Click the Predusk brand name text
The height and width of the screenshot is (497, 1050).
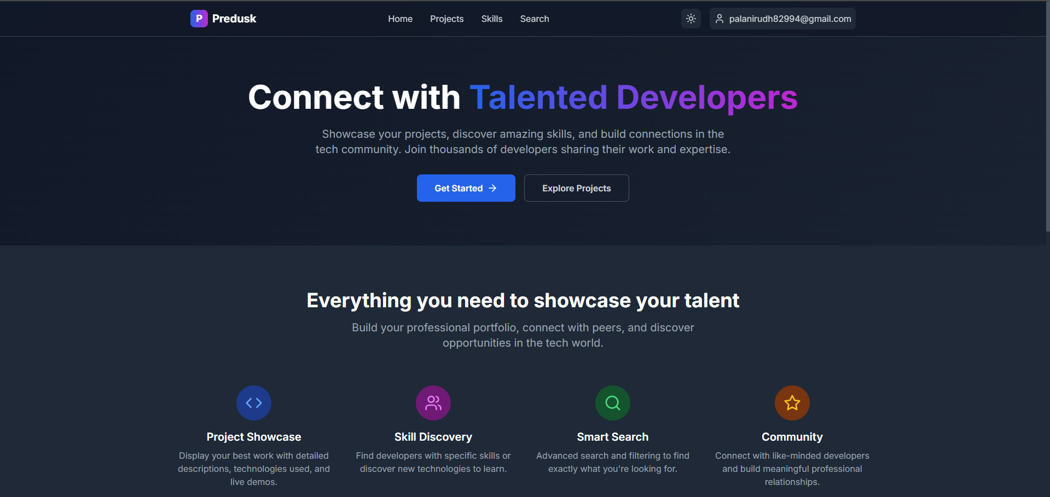[x=234, y=18]
